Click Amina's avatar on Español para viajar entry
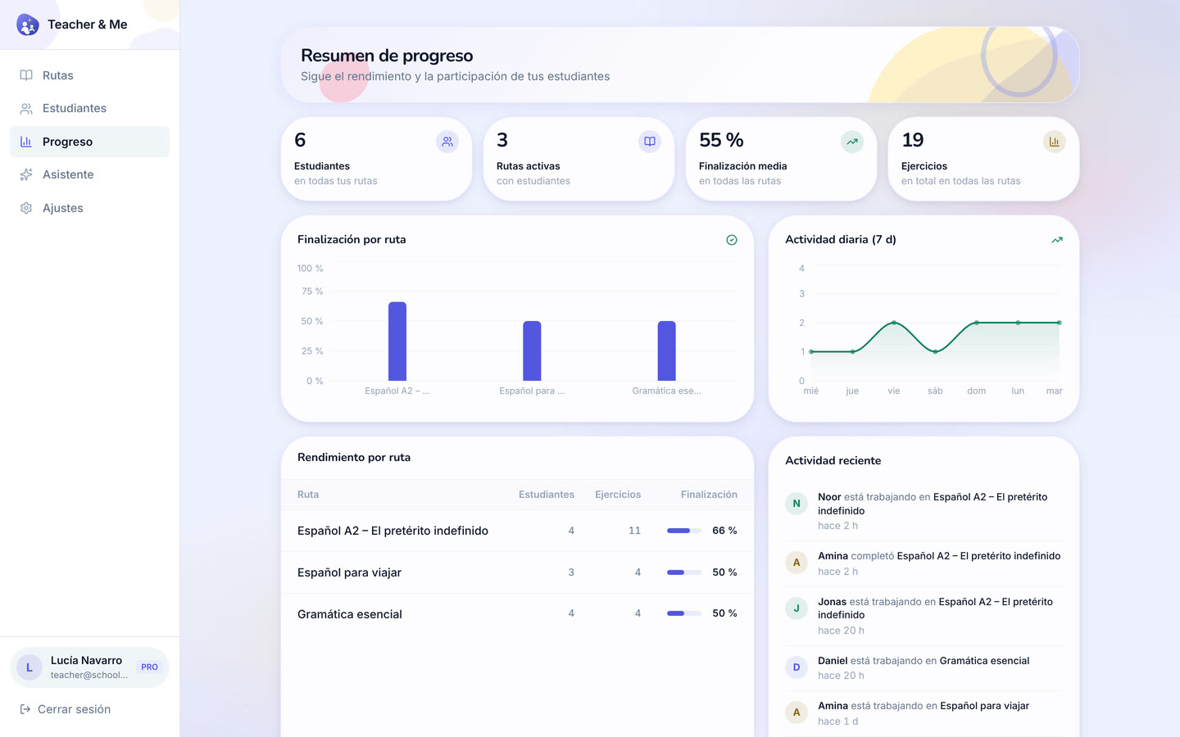 (796, 712)
